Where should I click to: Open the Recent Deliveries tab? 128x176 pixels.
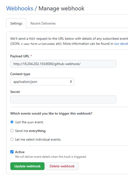click(x=43, y=23)
